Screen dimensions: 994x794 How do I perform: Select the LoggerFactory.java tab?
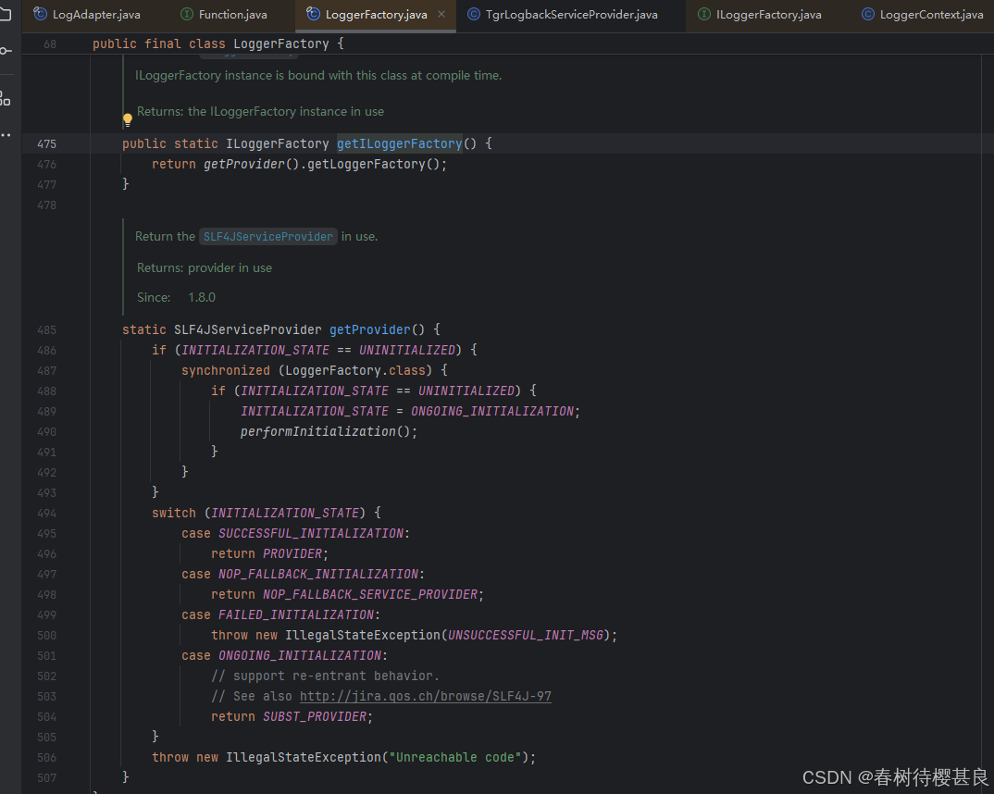click(x=375, y=14)
